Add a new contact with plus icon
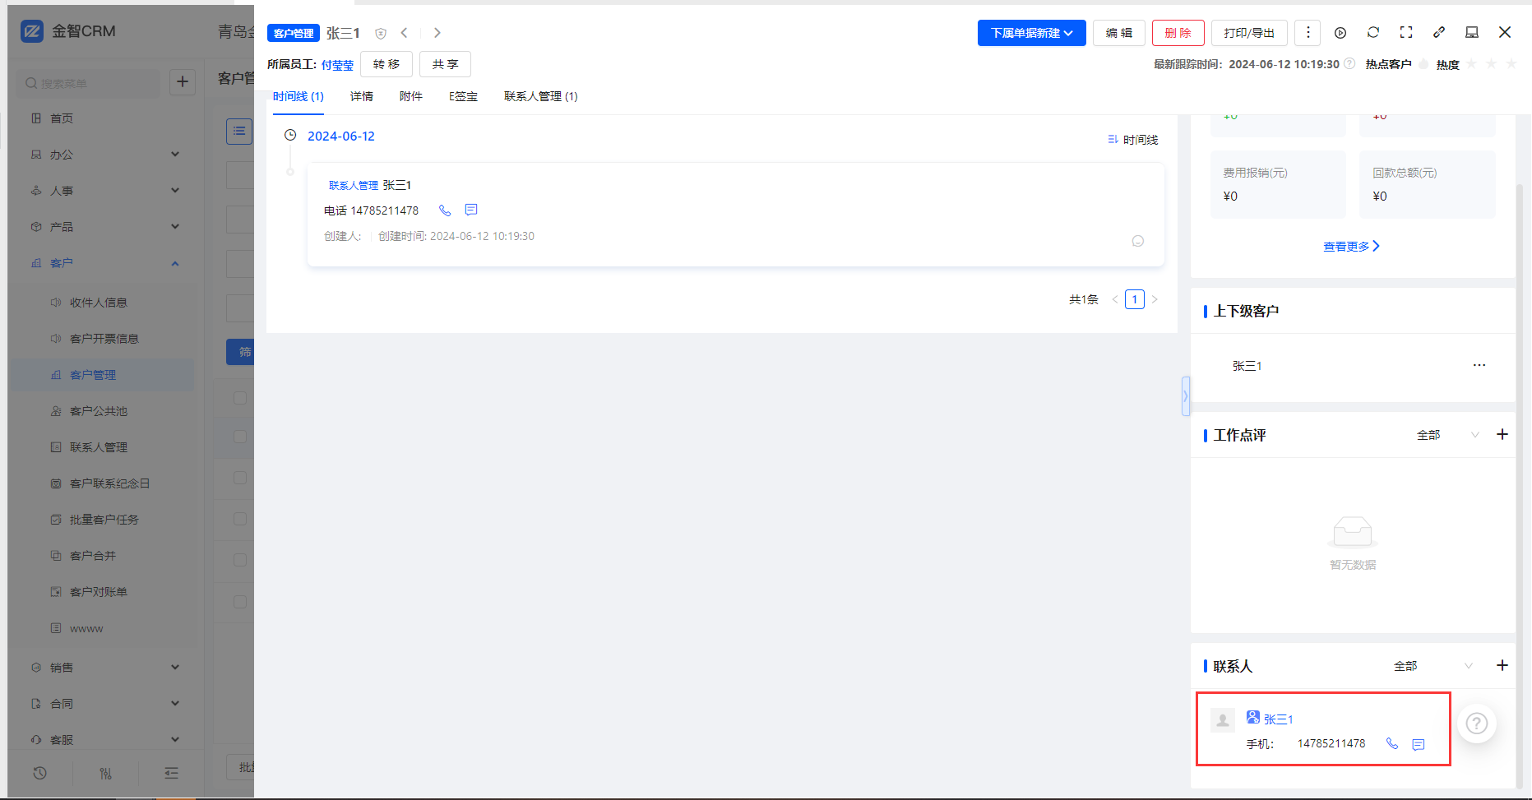1532x800 pixels. pyautogui.click(x=1502, y=665)
